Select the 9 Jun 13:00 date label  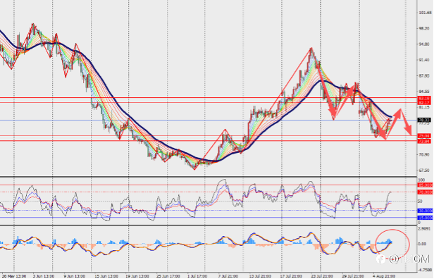tap(75, 276)
